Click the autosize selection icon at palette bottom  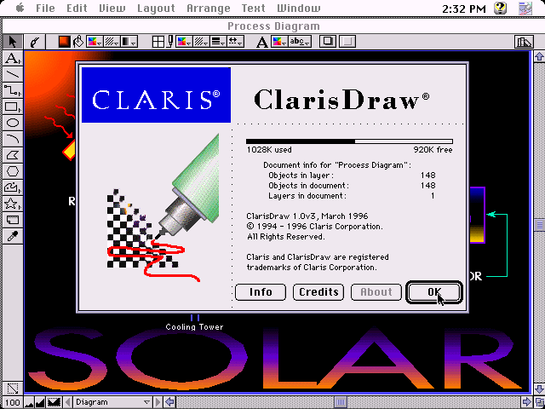pos(13,389)
